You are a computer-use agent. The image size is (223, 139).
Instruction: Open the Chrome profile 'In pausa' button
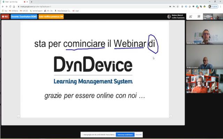[x=213, y=7]
